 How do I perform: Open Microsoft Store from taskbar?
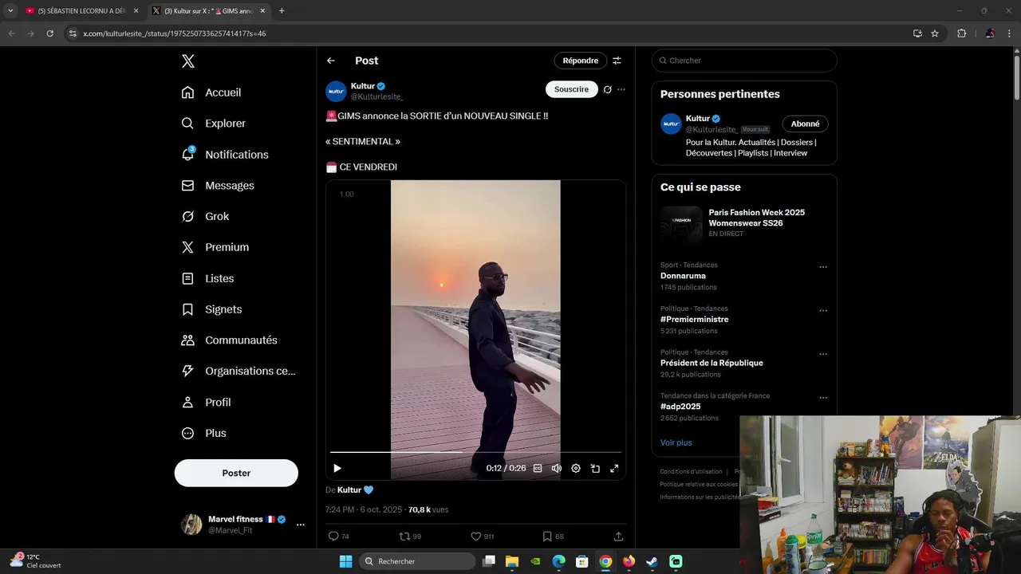pos(581,561)
